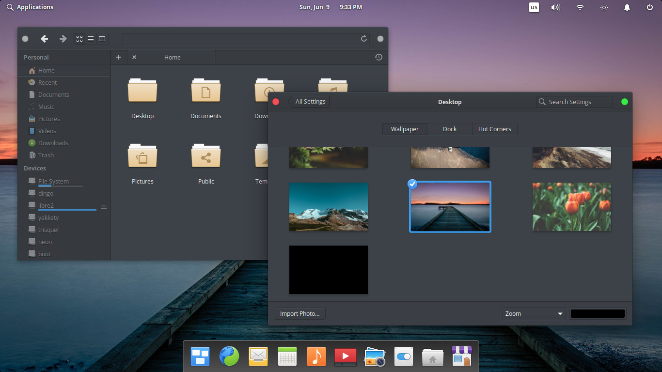Click the reload icon in the path bar
Screen dimensions: 662x372
coord(364,39)
